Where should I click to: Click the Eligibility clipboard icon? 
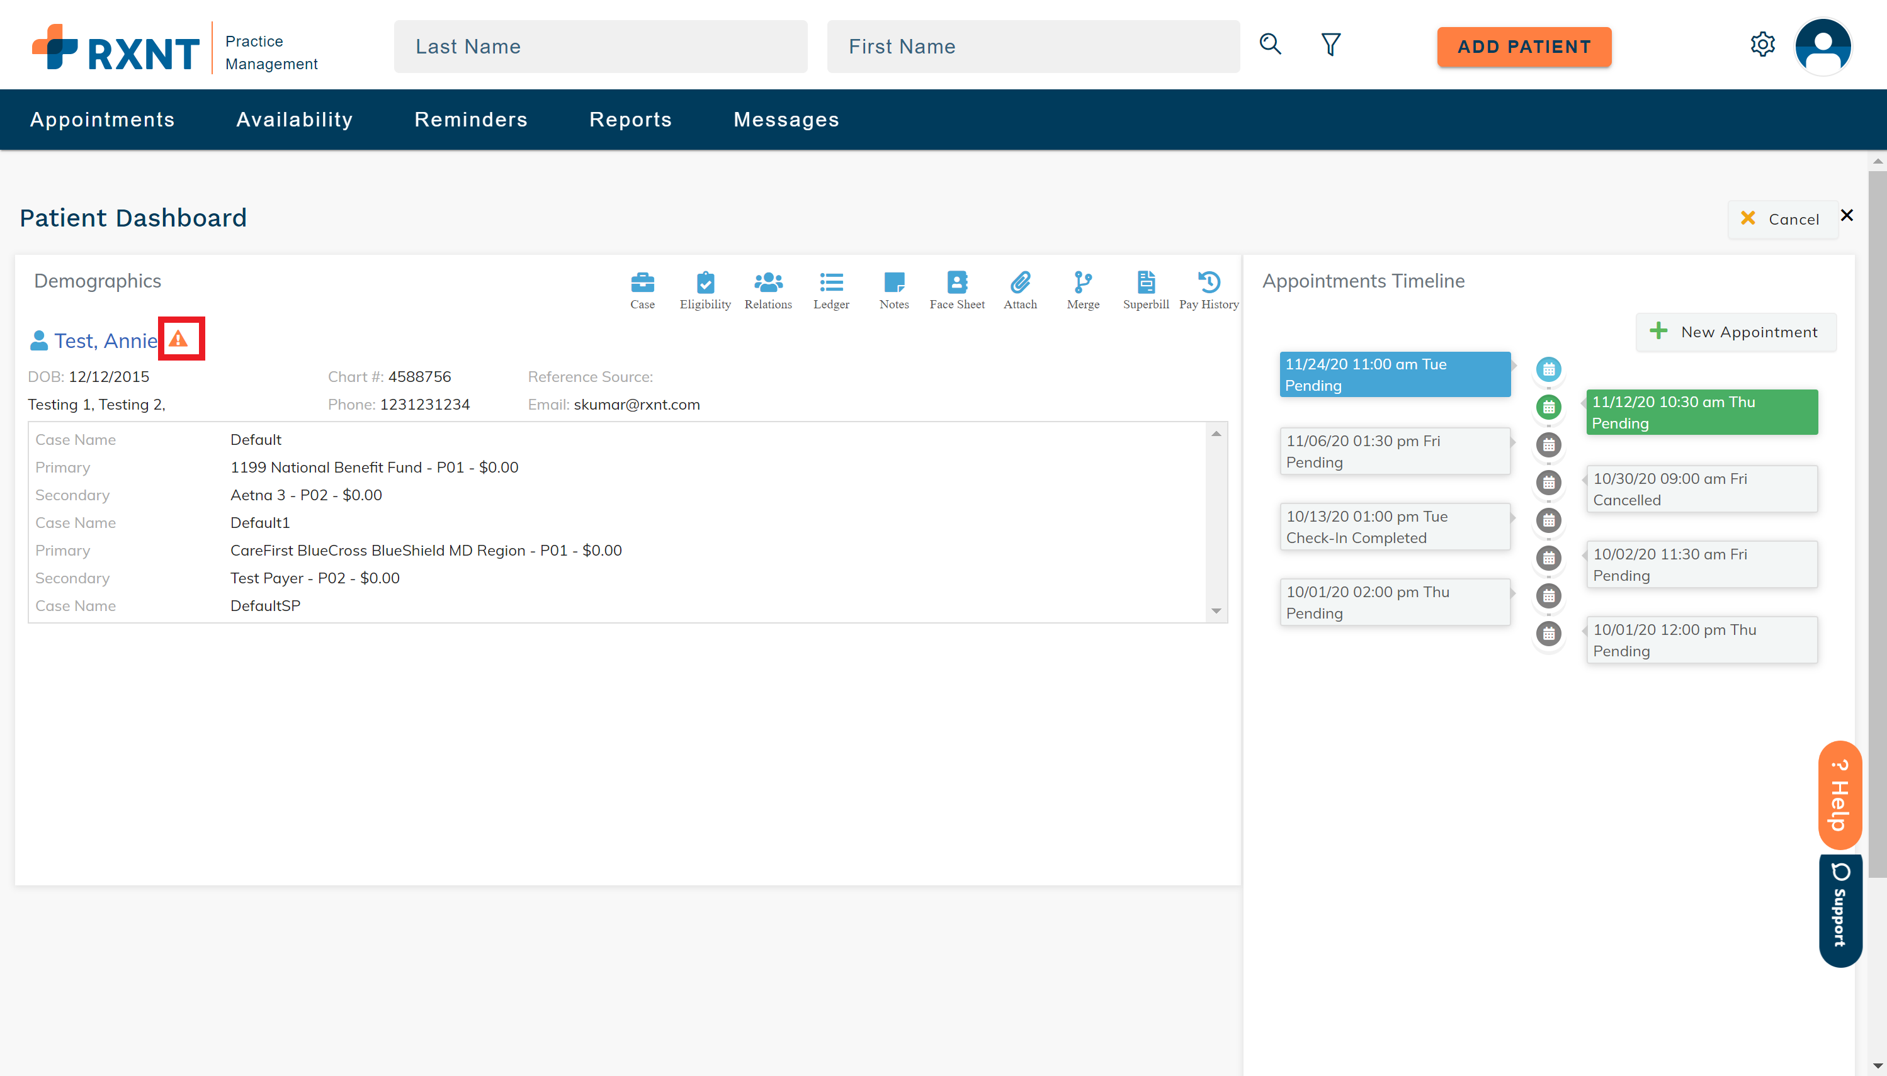click(705, 283)
